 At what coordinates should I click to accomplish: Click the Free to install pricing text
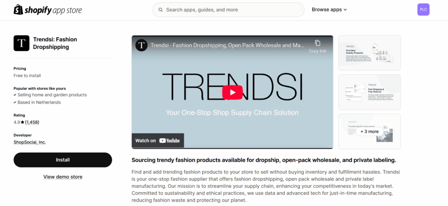tap(27, 76)
